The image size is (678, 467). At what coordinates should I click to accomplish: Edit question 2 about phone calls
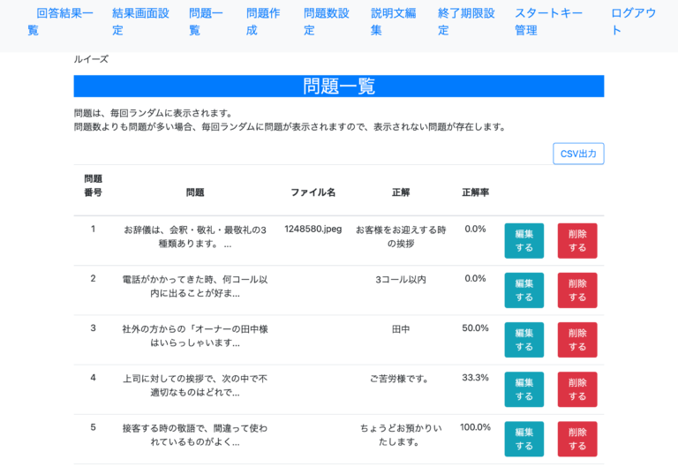[x=524, y=290]
